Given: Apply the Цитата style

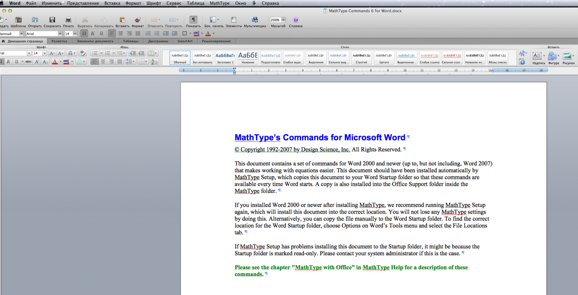Looking at the screenshot, I should 384,58.
